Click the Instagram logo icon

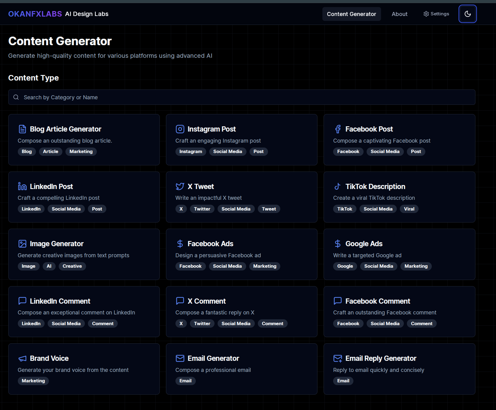[180, 129]
